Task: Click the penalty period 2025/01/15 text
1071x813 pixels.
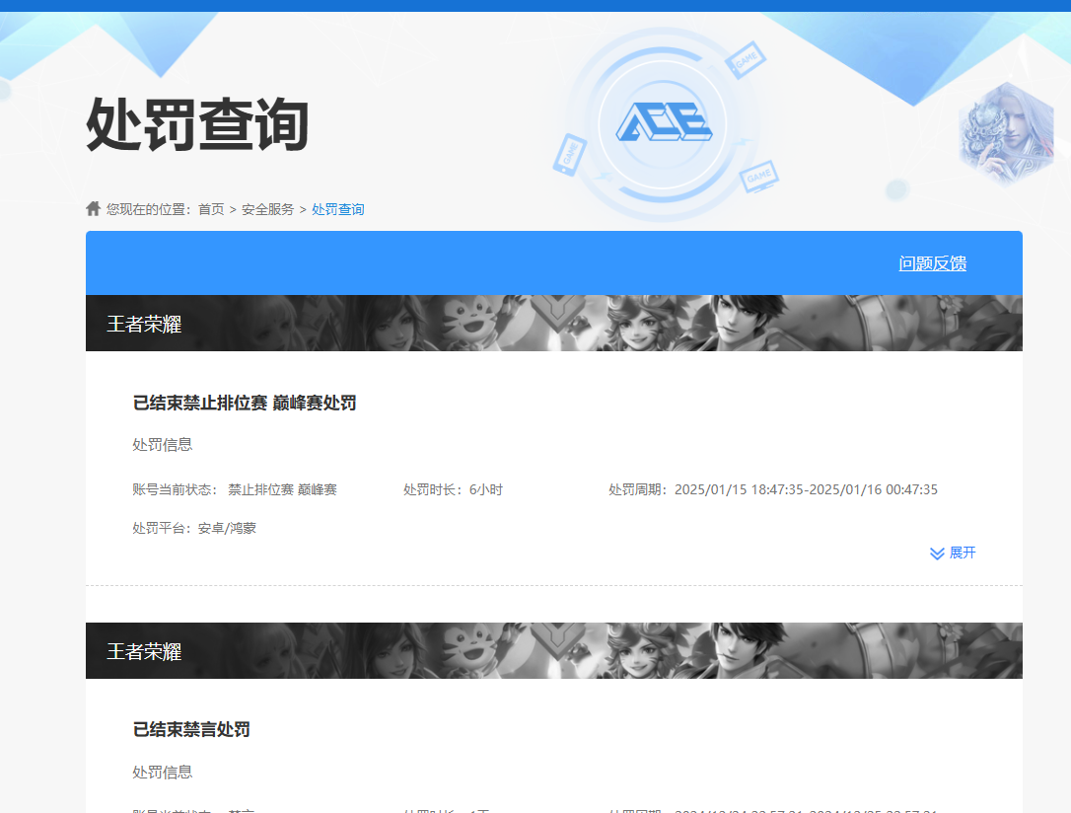Action: click(773, 489)
